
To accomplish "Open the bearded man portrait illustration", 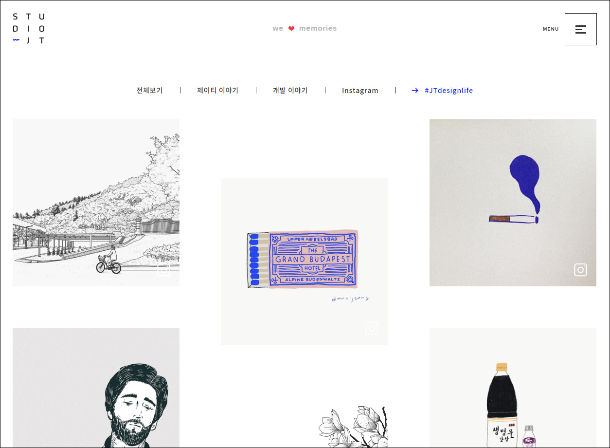I will pyautogui.click(x=96, y=388).
